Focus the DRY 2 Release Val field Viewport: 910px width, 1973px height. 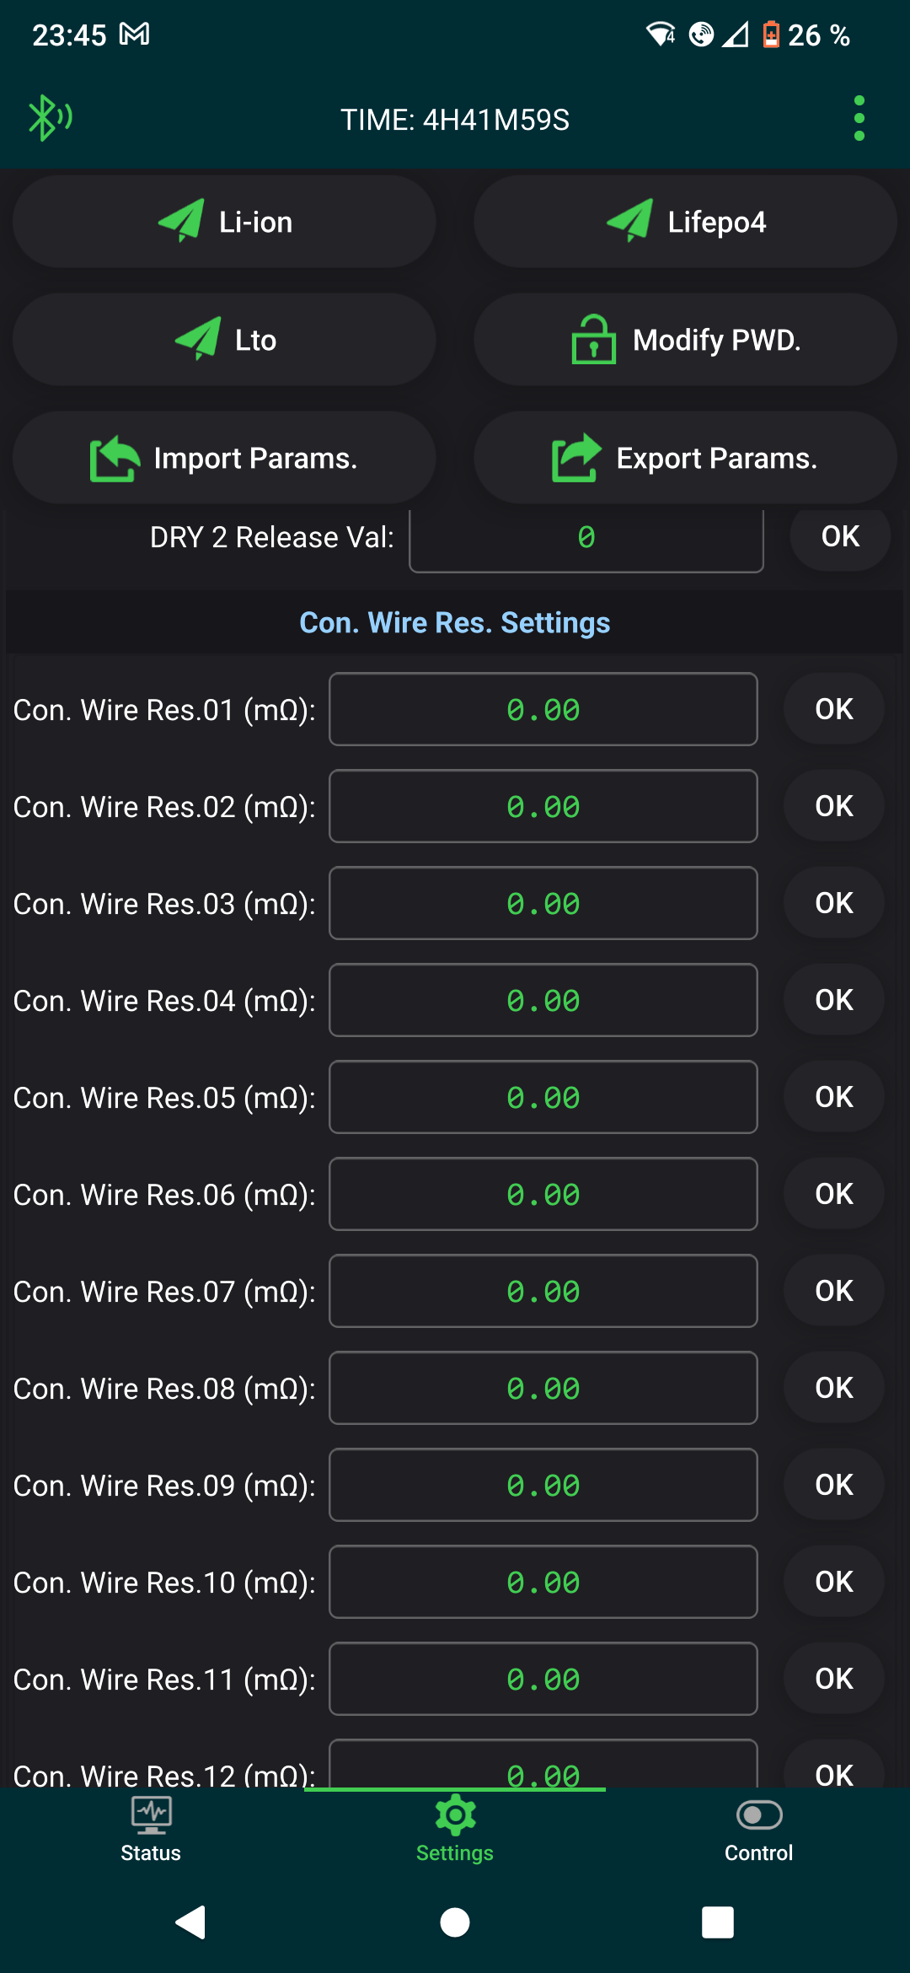586,538
